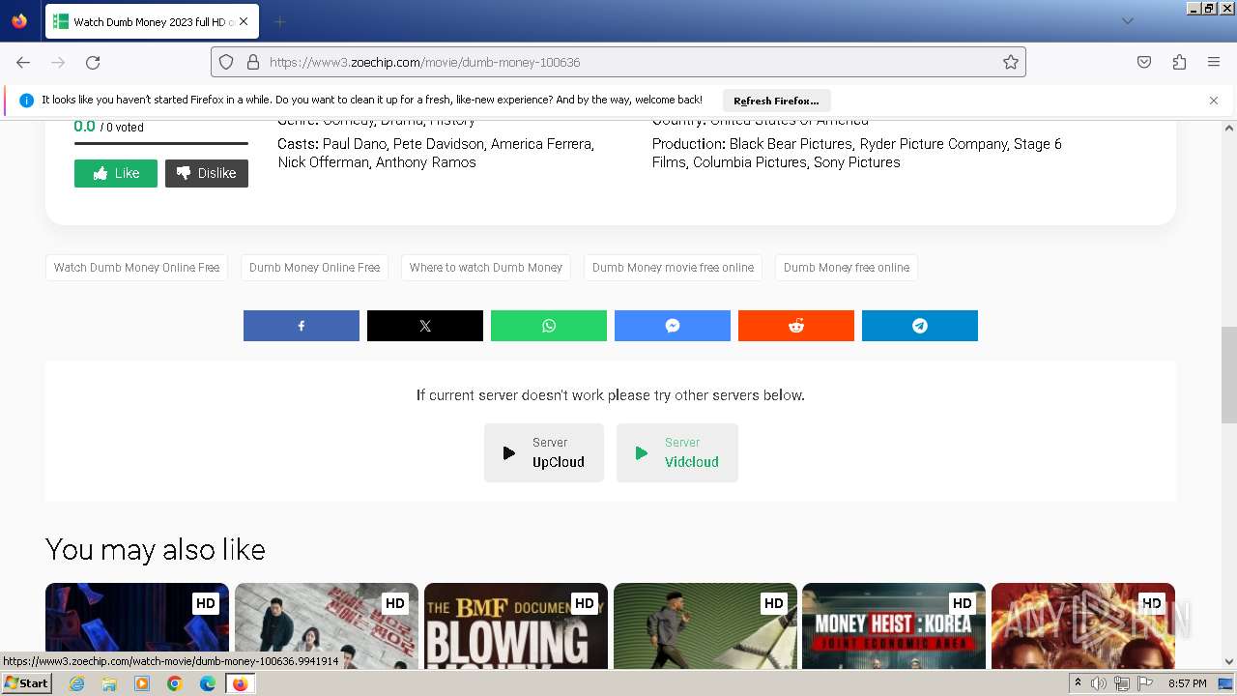The height and width of the screenshot is (696, 1237).
Task: Bookmark this page with the star icon
Action: [x=1011, y=62]
